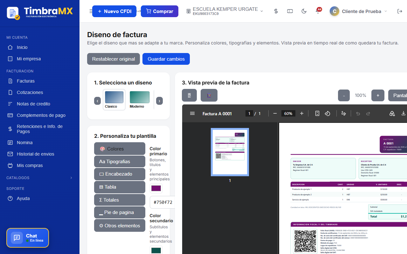Click Restablecer original
This screenshot has width=407, height=254.
tap(114, 59)
